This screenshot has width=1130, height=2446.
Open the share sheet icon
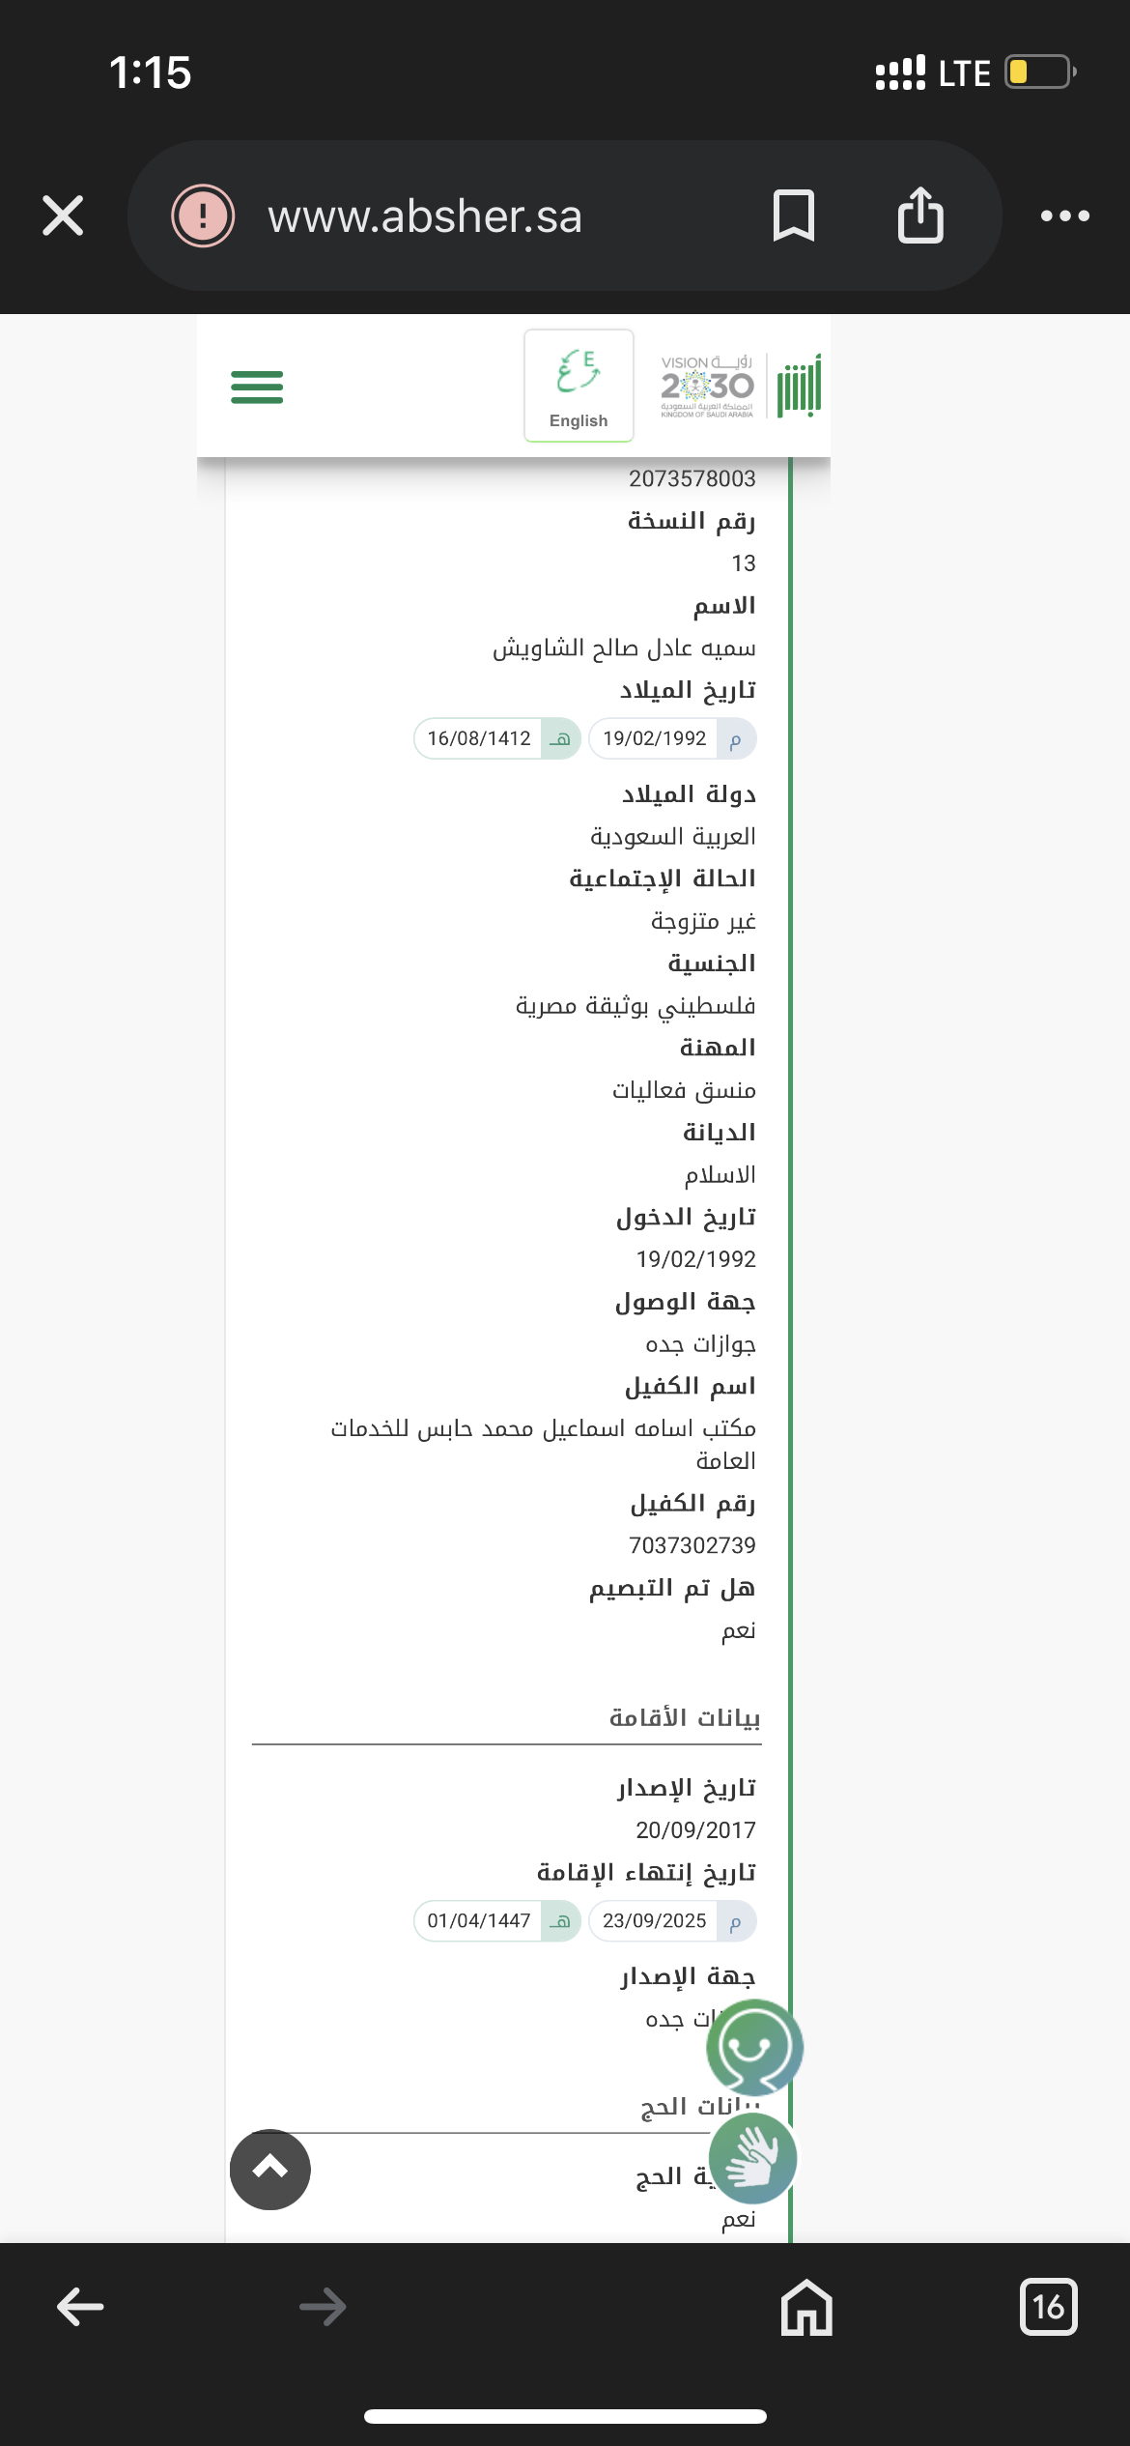tap(920, 216)
